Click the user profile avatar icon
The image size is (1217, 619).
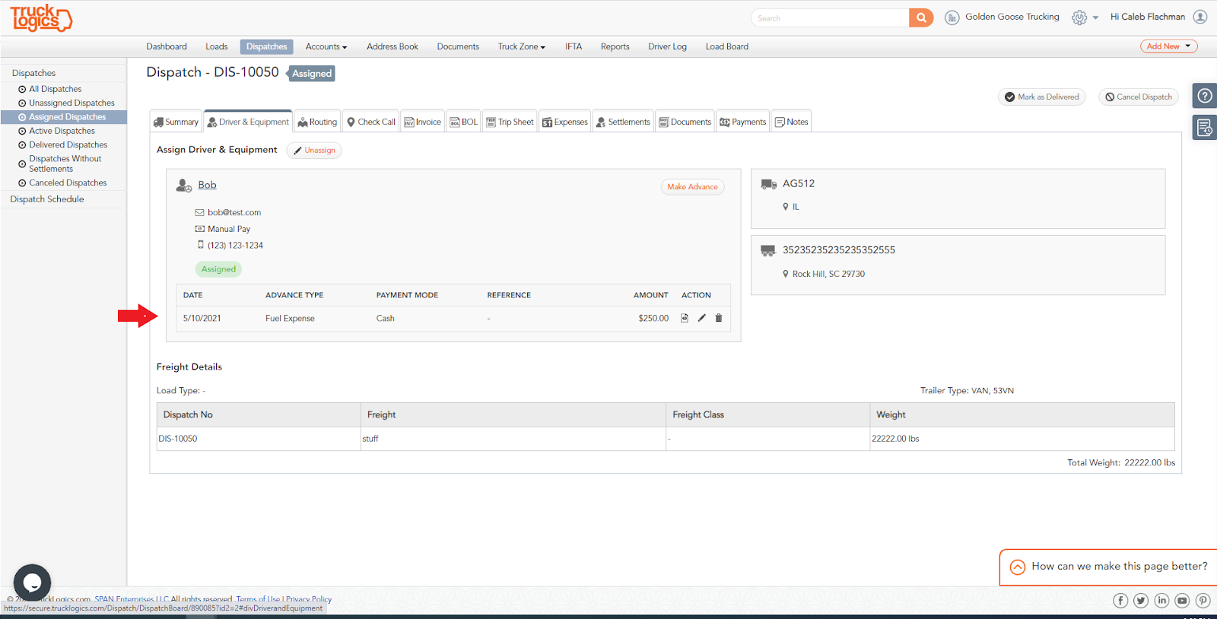1200,17
